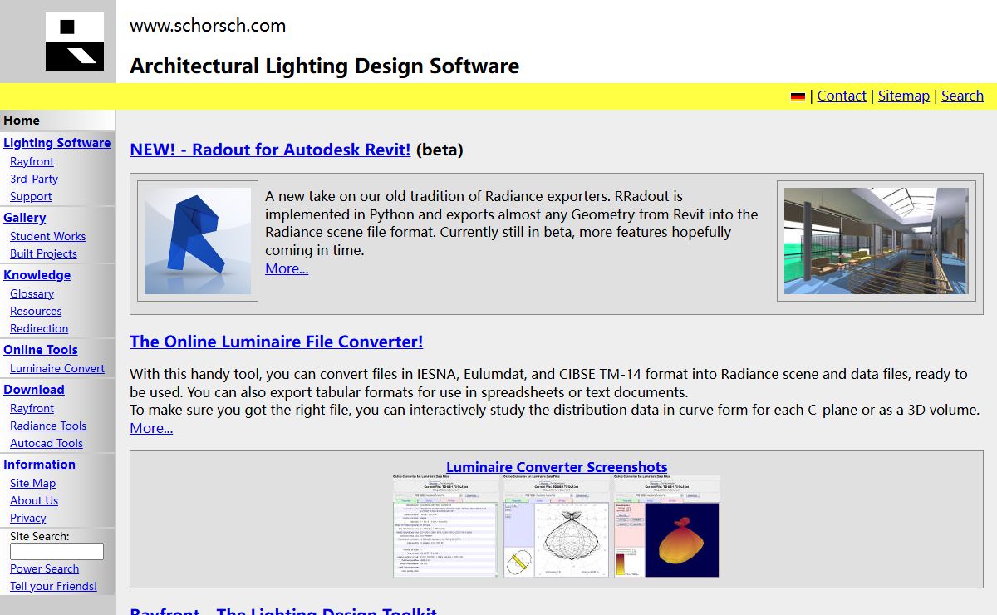Open The Online Luminaire File Converter heading
The width and height of the screenshot is (997, 615).
tap(276, 342)
